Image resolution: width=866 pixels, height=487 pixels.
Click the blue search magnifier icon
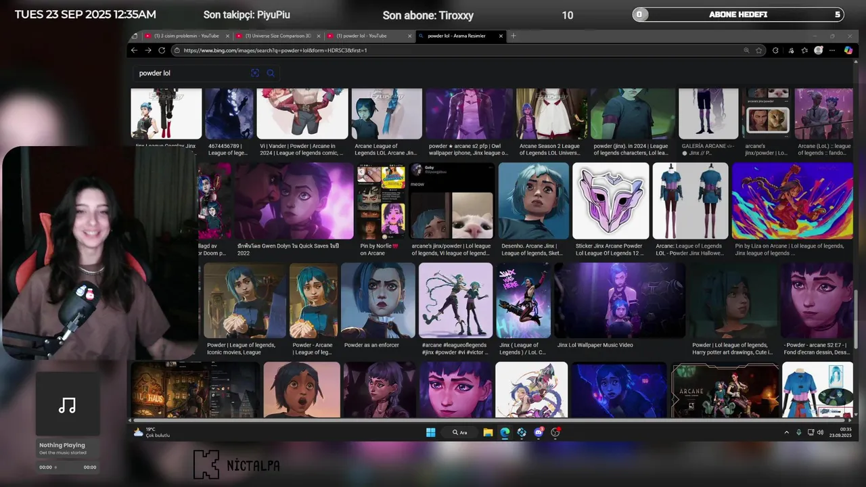click(271, 73)
